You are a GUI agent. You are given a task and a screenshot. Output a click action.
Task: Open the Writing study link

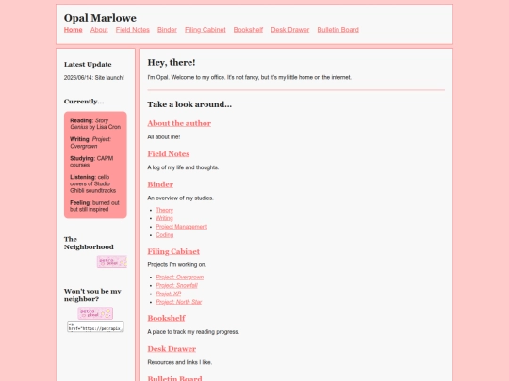[164, 218]
